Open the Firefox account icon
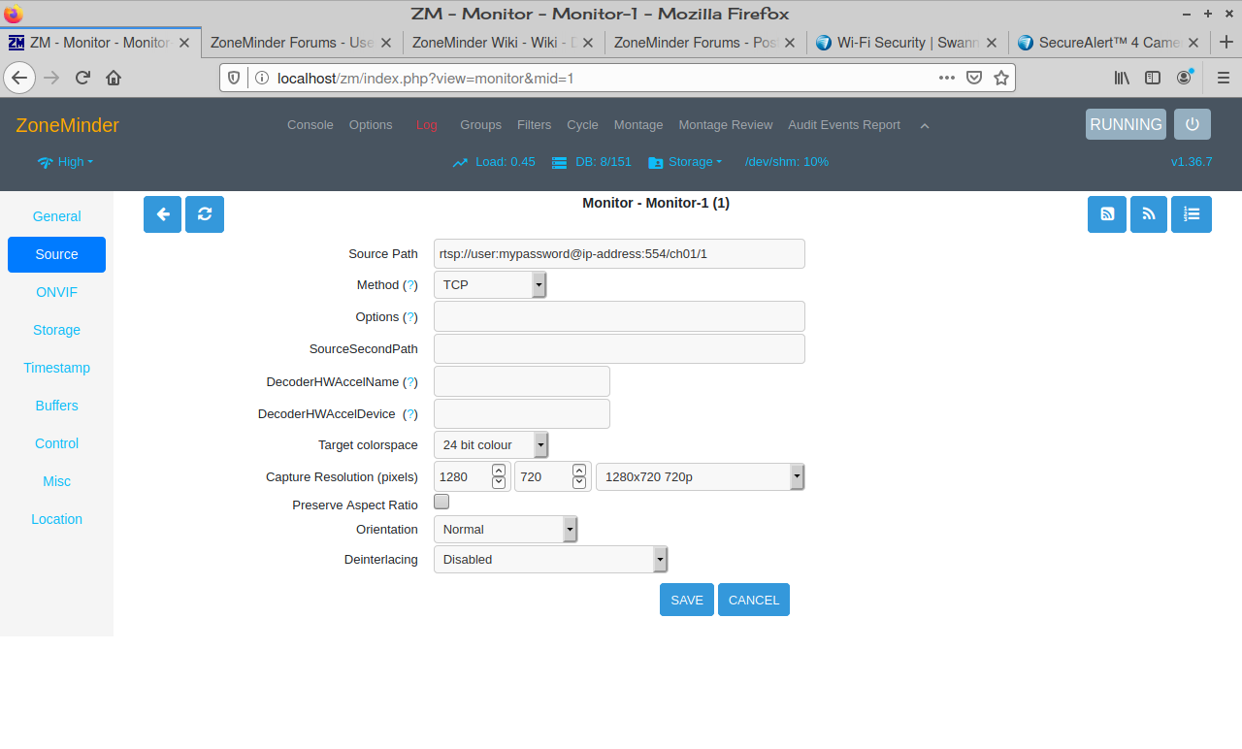Screen dimensions: 1242x749 tap(1185, 78)
